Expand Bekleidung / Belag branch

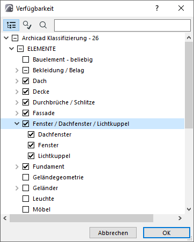click(x=17, y=70)
